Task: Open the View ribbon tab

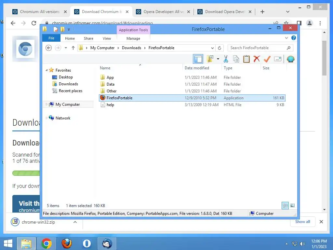Action: pyautogui.click(x=107, y=38)
